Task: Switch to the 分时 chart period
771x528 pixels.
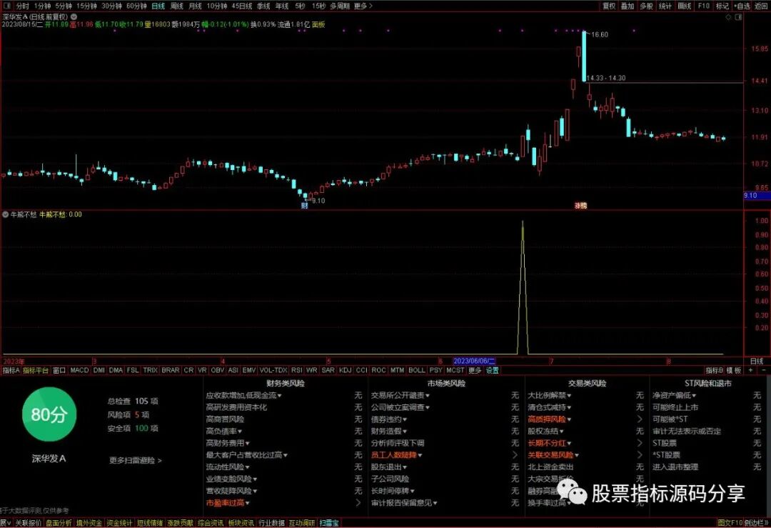Action: pyautogui.click(x=23, y=6)
